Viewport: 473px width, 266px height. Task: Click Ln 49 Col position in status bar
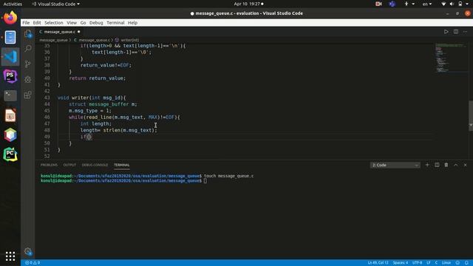(378, 263)
